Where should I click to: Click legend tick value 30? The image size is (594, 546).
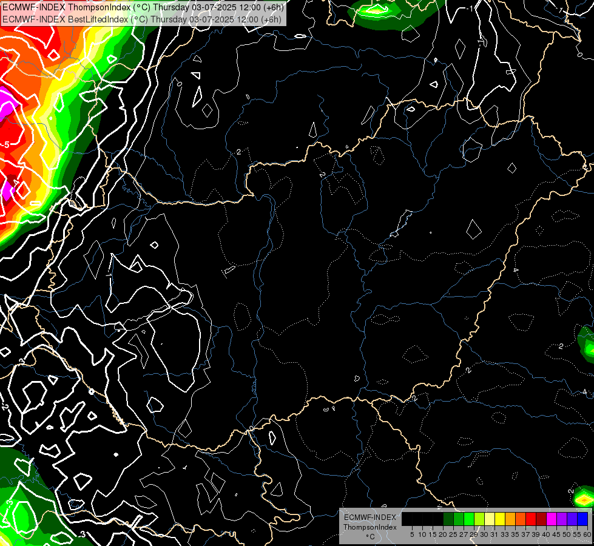(x=484, y=534)
